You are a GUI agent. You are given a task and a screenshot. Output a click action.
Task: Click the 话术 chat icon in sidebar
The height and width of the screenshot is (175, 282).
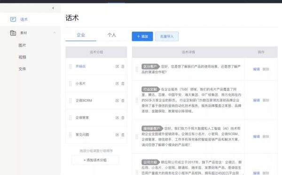13,19
